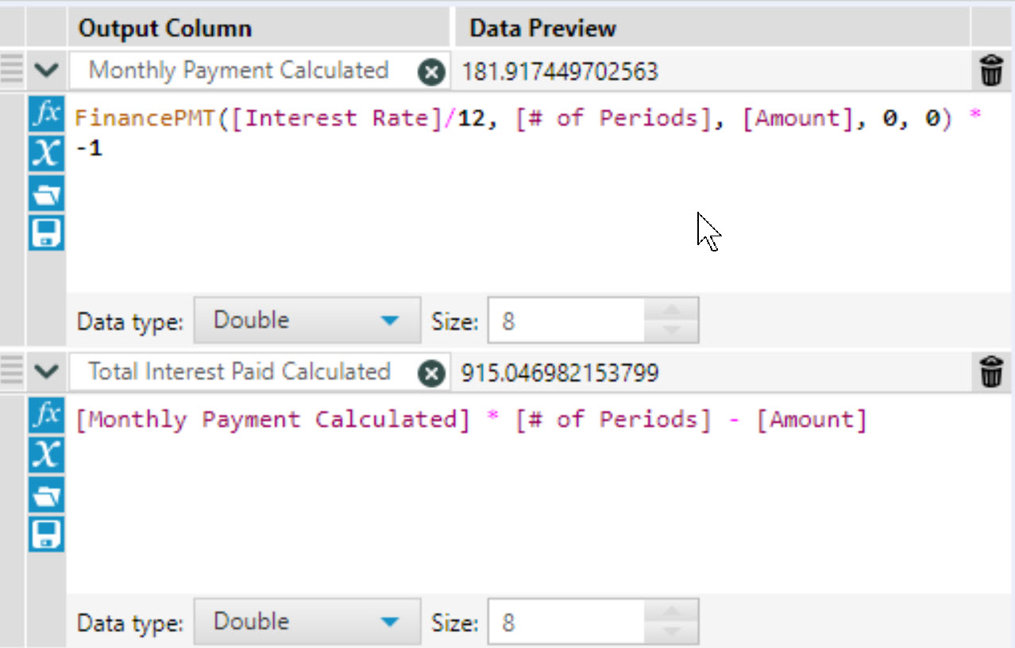Open the Data type dropdown for Monthly Payment
The image size is (1015, 648).
point(388,320)
